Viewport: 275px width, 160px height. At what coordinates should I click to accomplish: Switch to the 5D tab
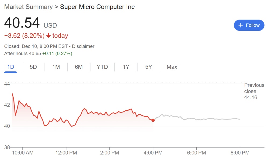point(33,67)
